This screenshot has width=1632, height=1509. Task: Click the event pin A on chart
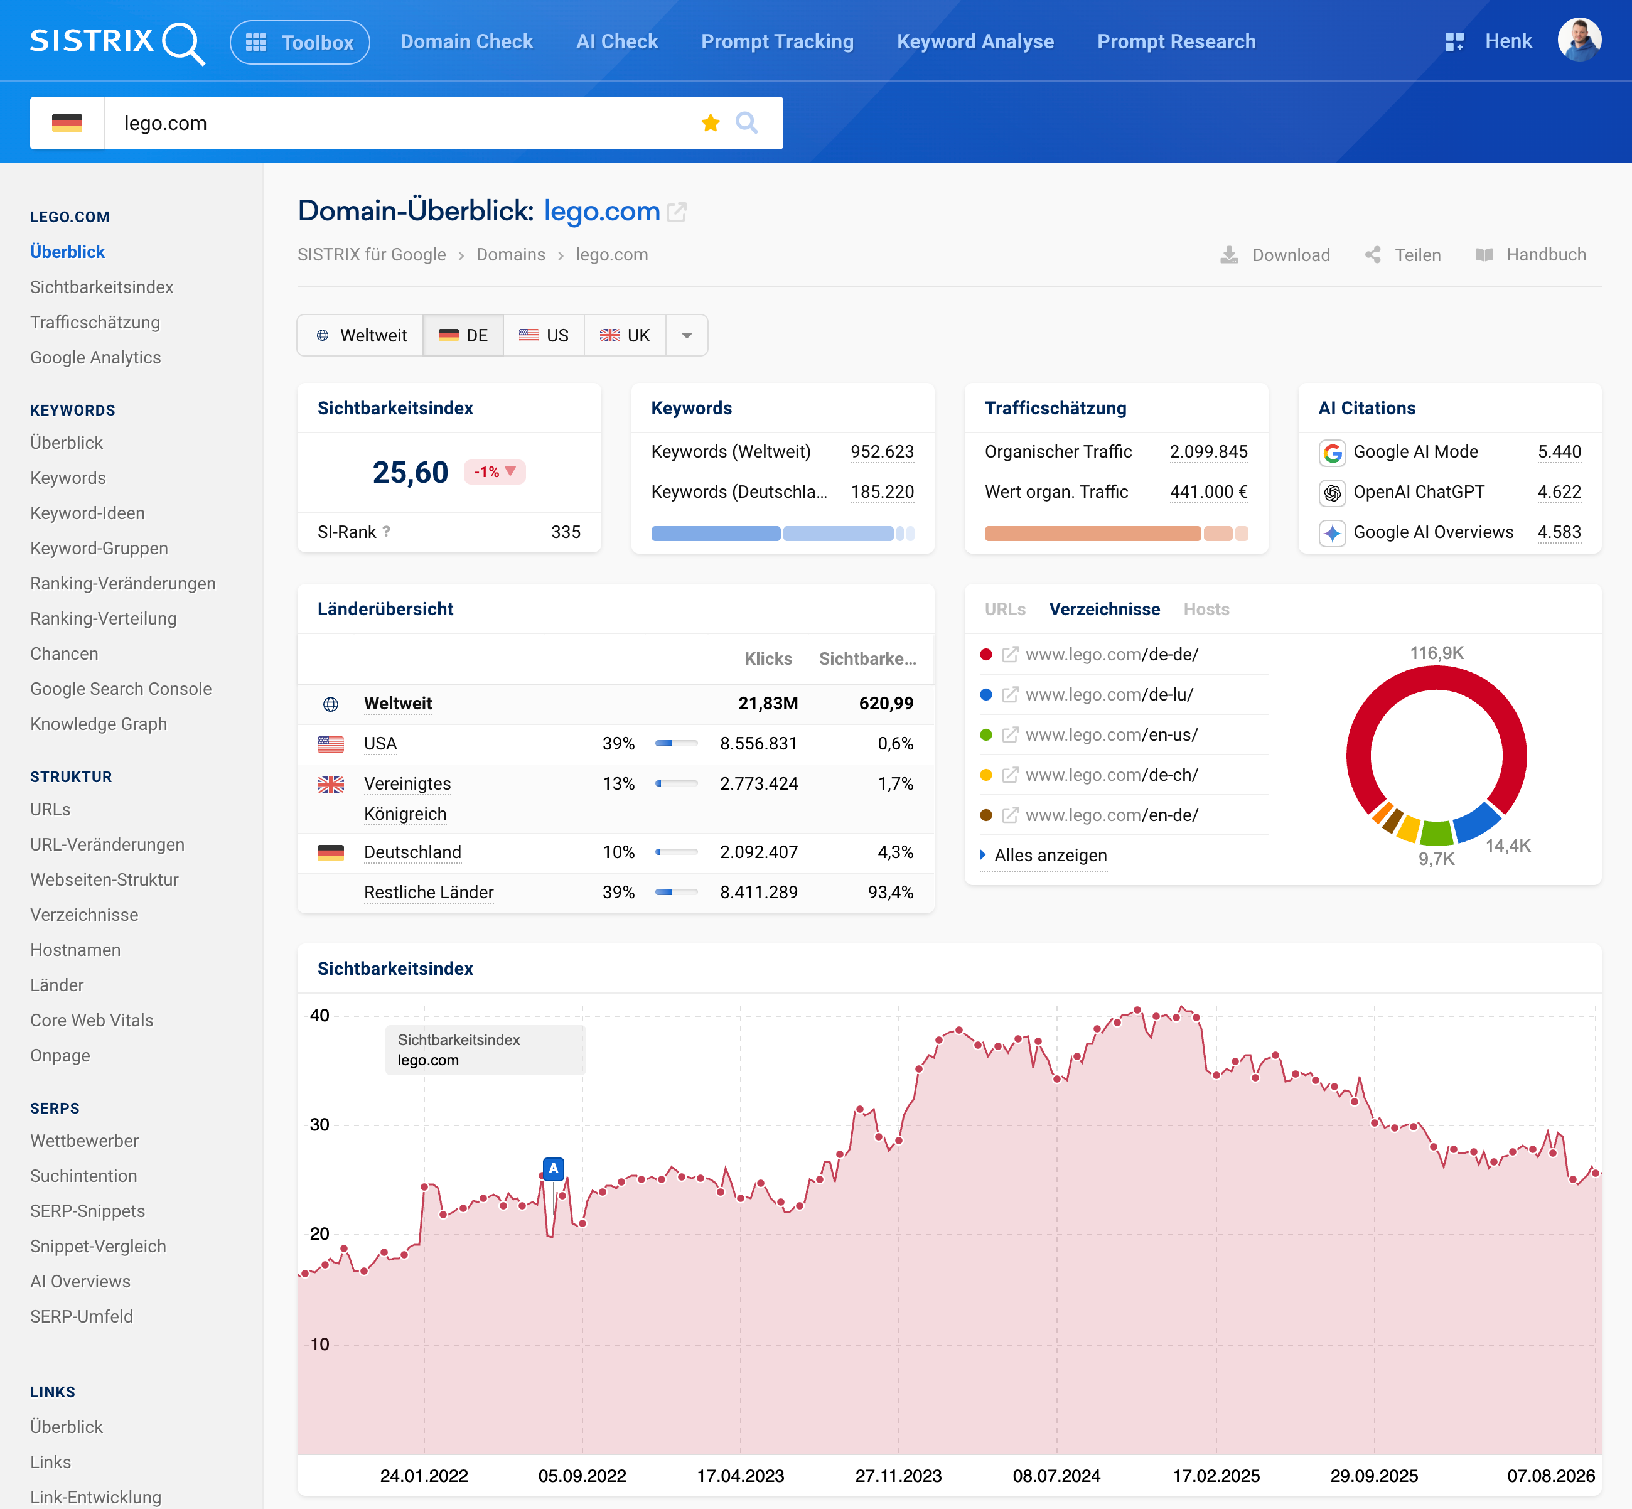click(554, 1169)
